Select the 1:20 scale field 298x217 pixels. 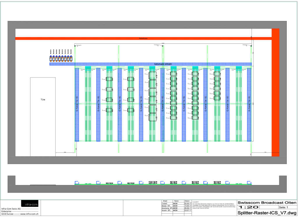pyautogui.click(x=248, y=207)
